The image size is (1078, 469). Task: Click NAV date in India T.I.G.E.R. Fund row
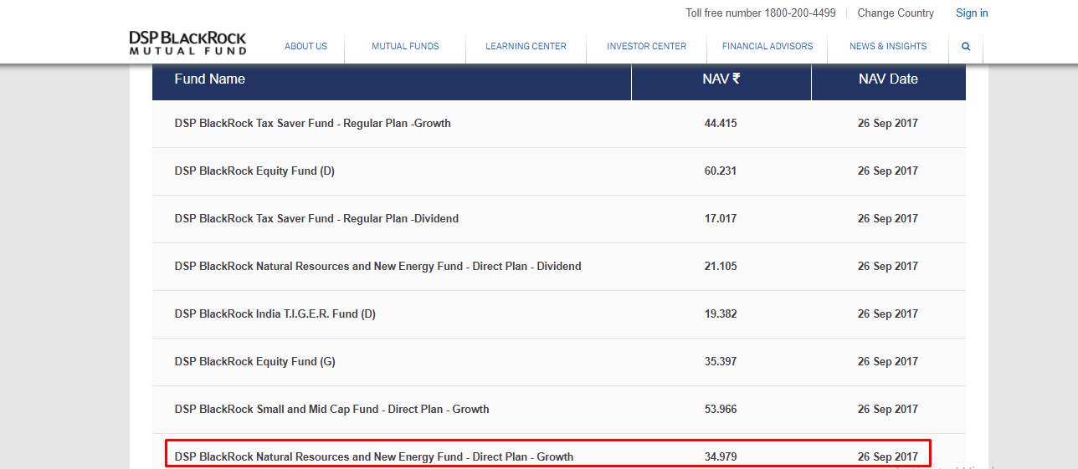888,314
